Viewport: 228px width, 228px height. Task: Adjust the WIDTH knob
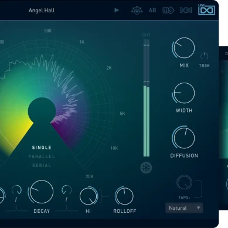[x=183, y=93]
